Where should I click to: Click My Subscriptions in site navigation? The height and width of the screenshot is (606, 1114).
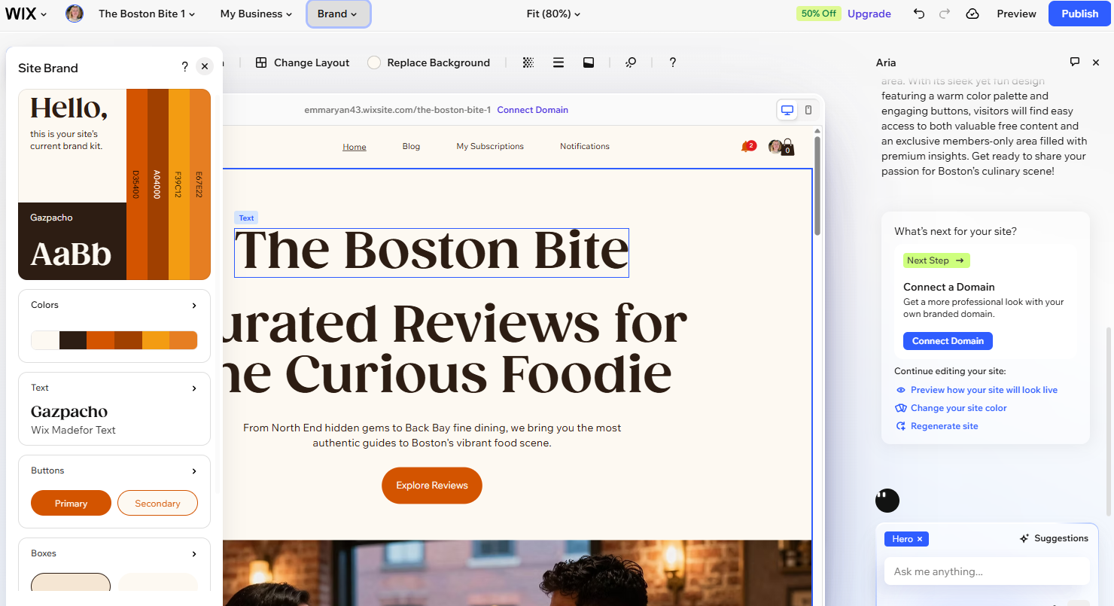pos(490,146)
